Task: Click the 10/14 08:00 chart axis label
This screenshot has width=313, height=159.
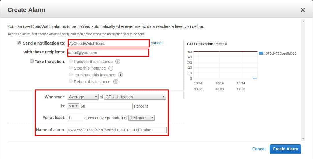Action: [x=198, y=86]
